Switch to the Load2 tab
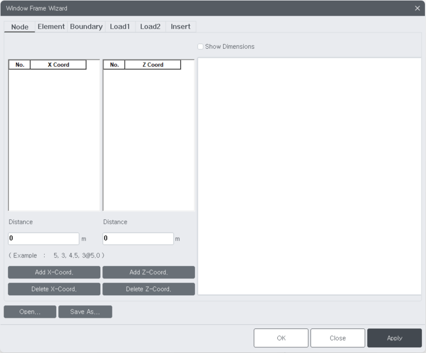426x353 pixels. (150, 26)
